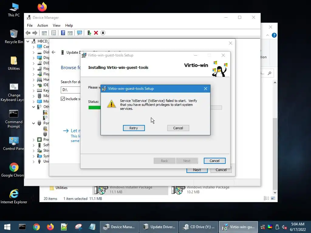
Task: Open Command Prompt desktop shortcut
Action: coord(14,119)
